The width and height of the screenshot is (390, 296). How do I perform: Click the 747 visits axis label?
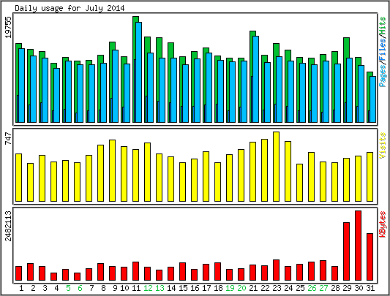9,139
